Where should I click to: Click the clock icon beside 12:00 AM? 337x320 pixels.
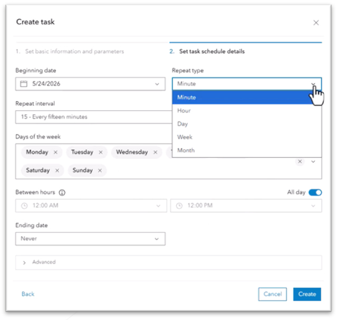24,206
